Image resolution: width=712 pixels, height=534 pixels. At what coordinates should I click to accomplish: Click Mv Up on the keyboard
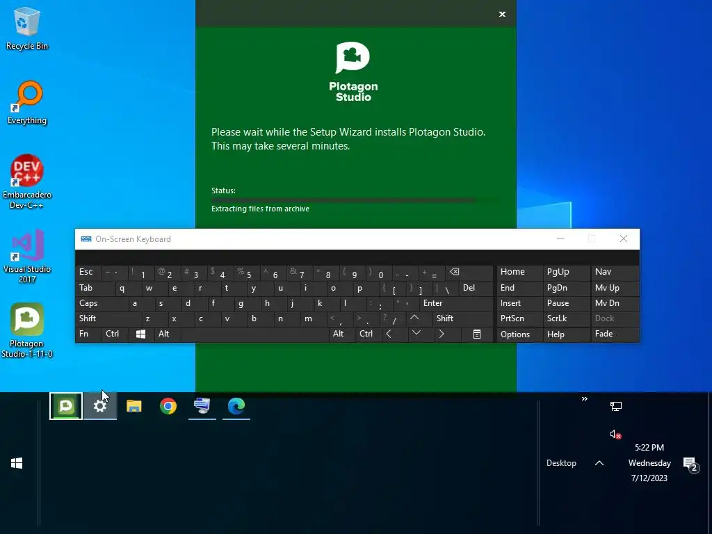pyautogui.click(x=615, y=288)
